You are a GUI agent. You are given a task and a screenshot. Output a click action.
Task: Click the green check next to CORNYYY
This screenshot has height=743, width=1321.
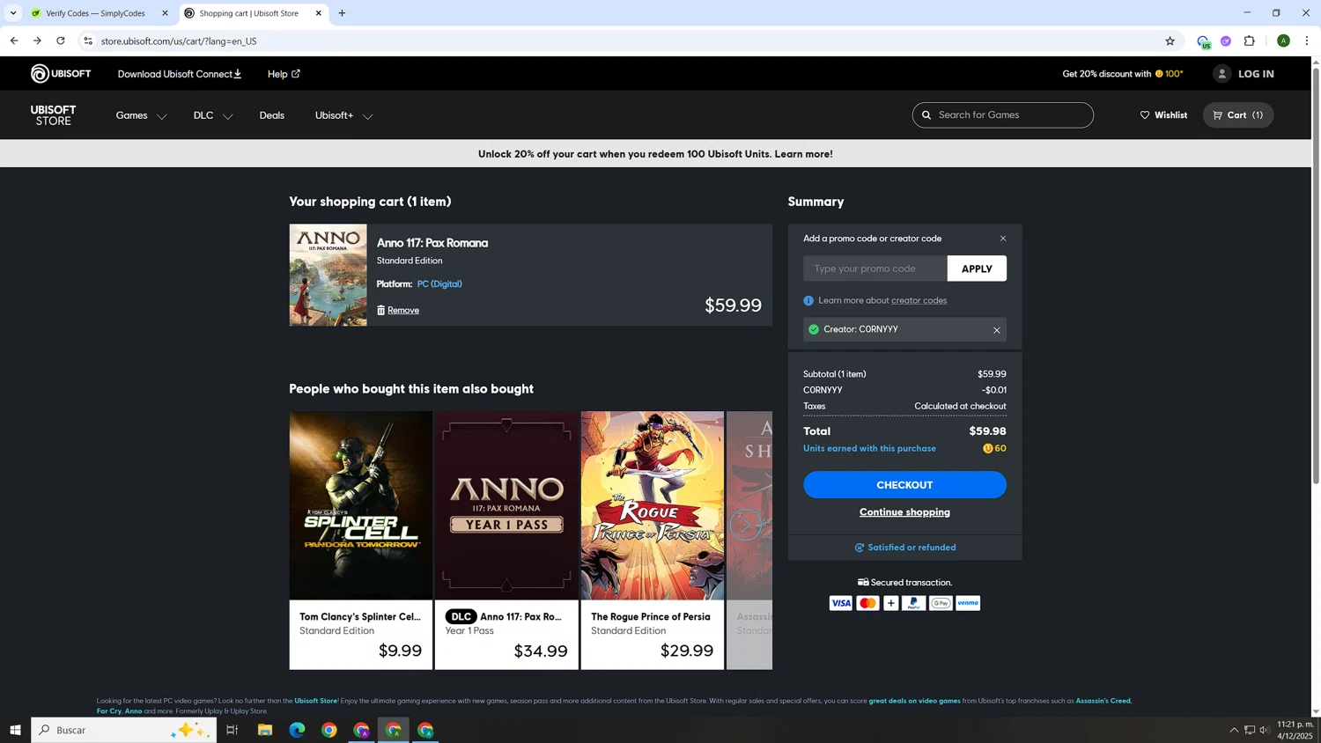click(814, 329)
